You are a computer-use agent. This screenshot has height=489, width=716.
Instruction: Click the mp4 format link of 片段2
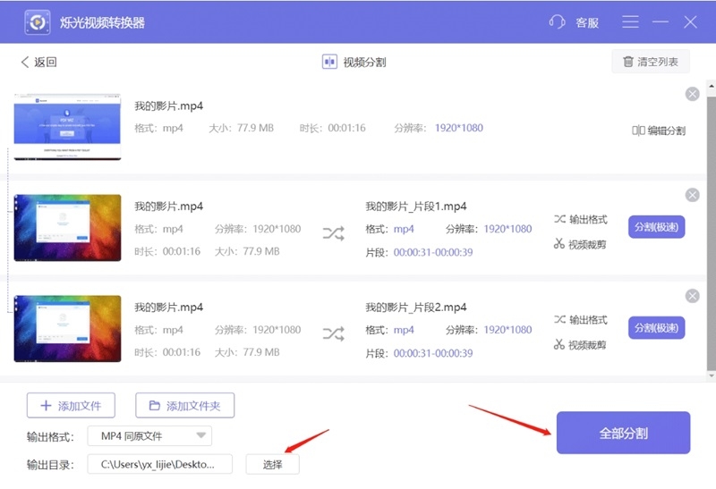(404, 330)
